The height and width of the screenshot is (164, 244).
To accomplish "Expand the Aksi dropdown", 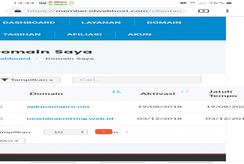I will 12,141.
